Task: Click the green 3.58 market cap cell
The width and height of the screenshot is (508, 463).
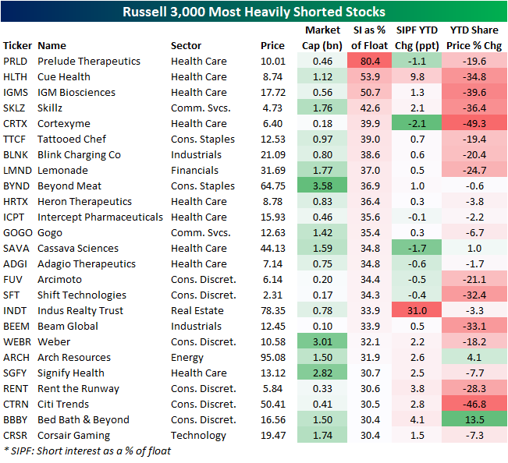Action: coord(321,186)
